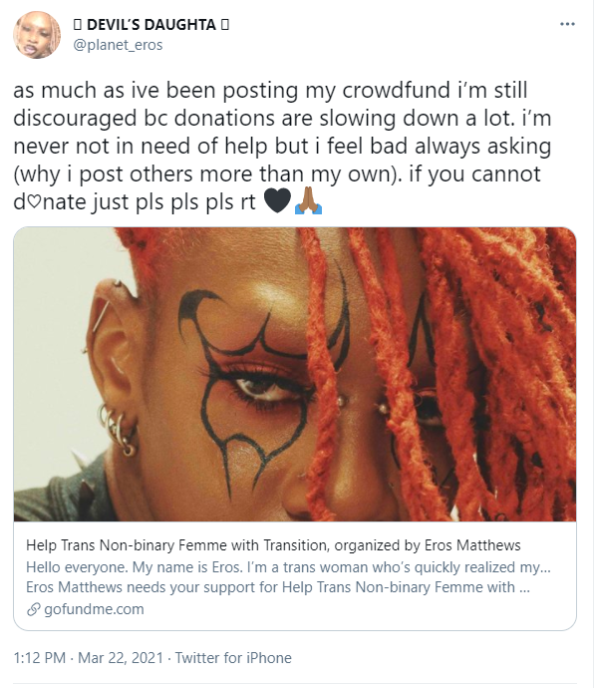Follow the gofundme.com domain link
This screenshot has height=688, width=595.
[94, 609]
